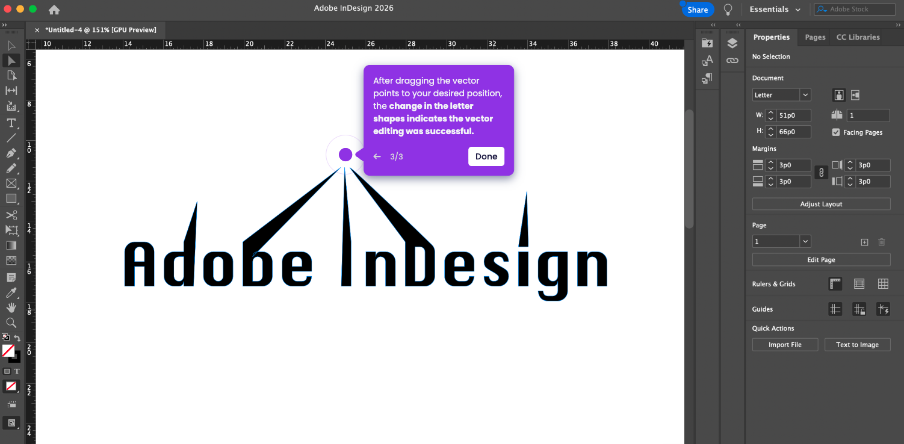The image size is (904, 444).
Task: Open the Essentials workspace switcher
Action: click(775, 10)
